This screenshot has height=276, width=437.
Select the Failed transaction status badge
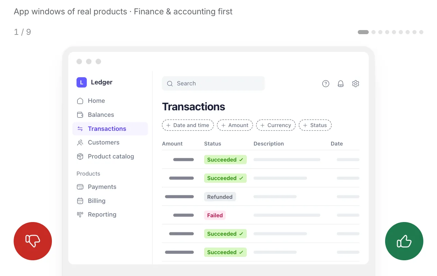[x=215, y=215]
